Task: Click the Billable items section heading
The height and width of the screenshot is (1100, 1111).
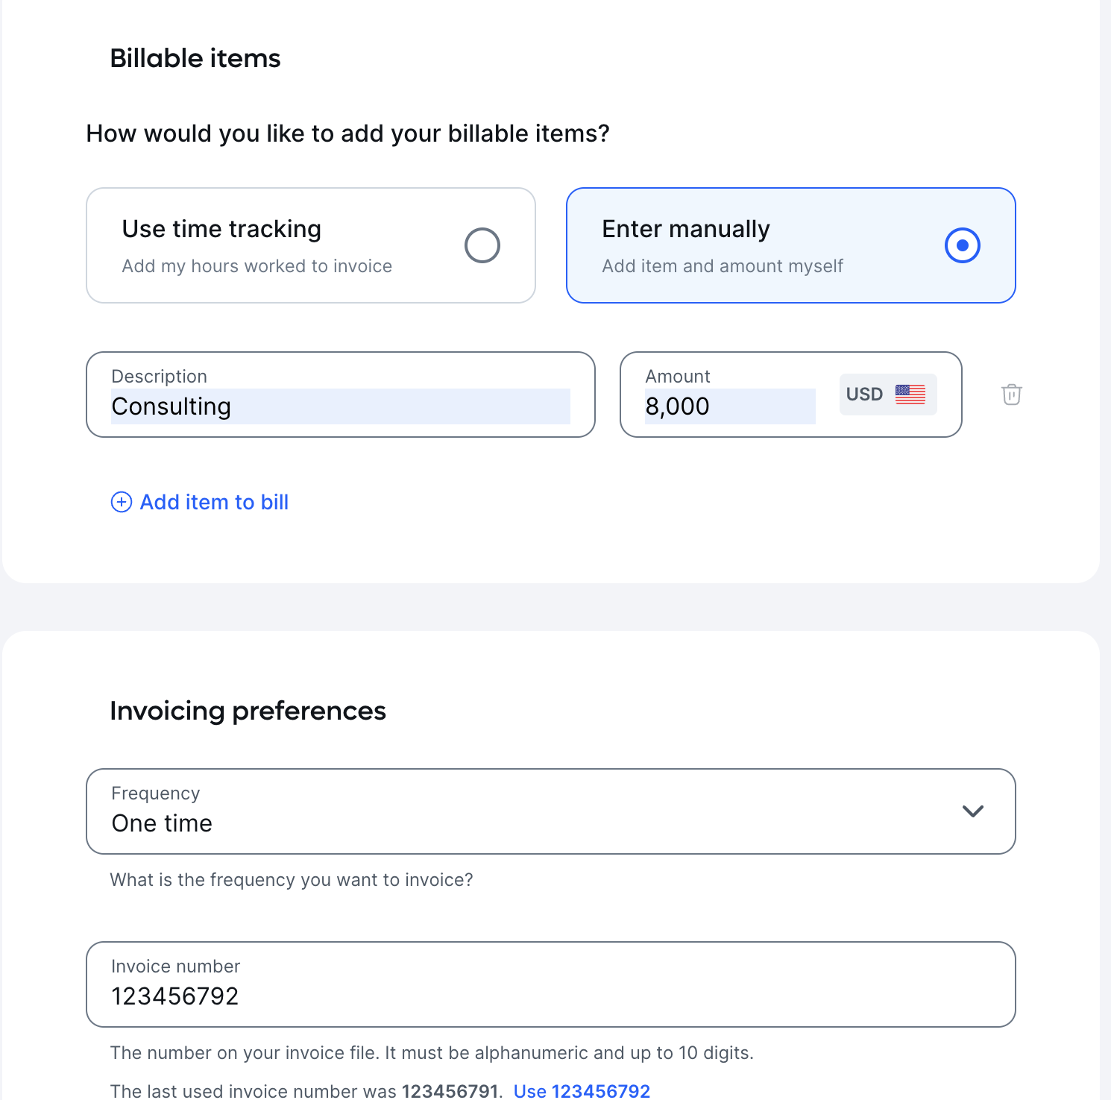Action: coord(195,58)
